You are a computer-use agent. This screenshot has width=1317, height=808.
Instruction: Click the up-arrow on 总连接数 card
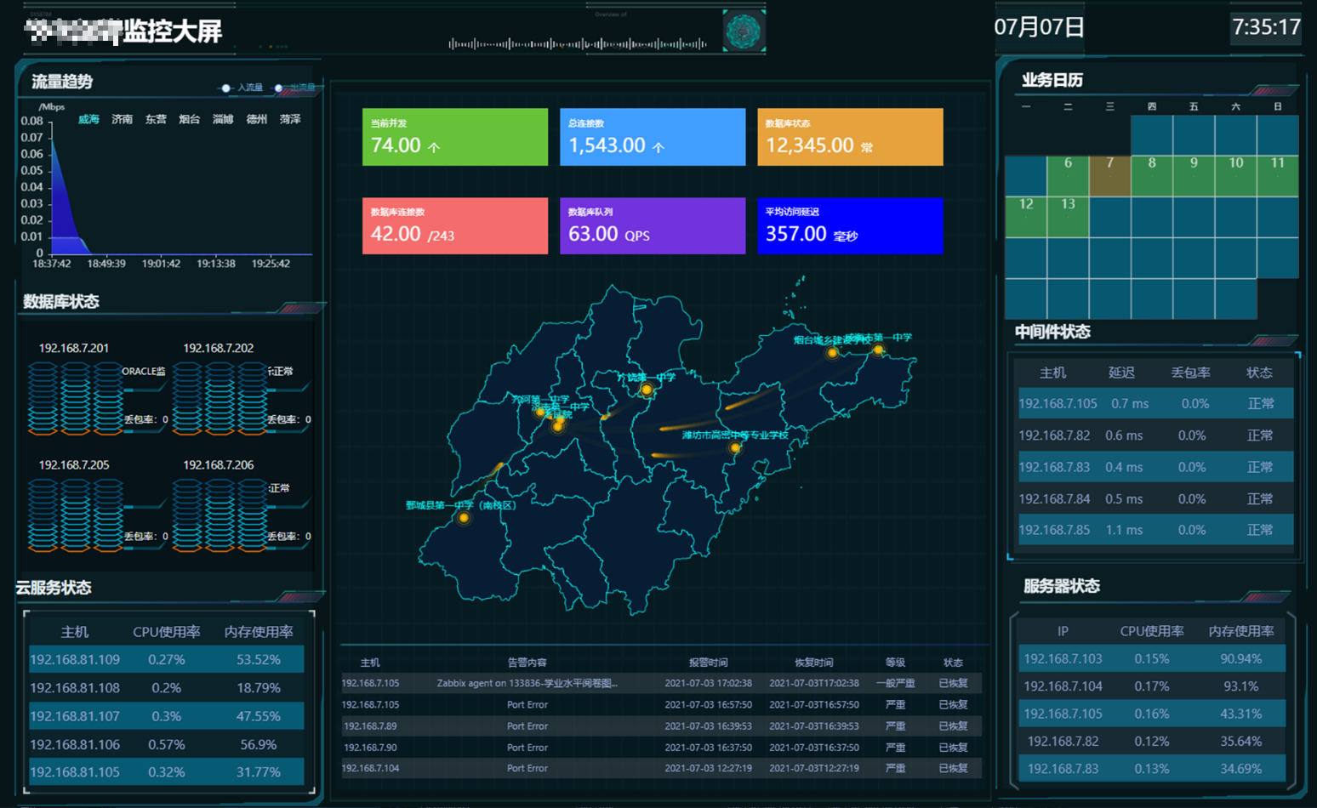point(658,147)
